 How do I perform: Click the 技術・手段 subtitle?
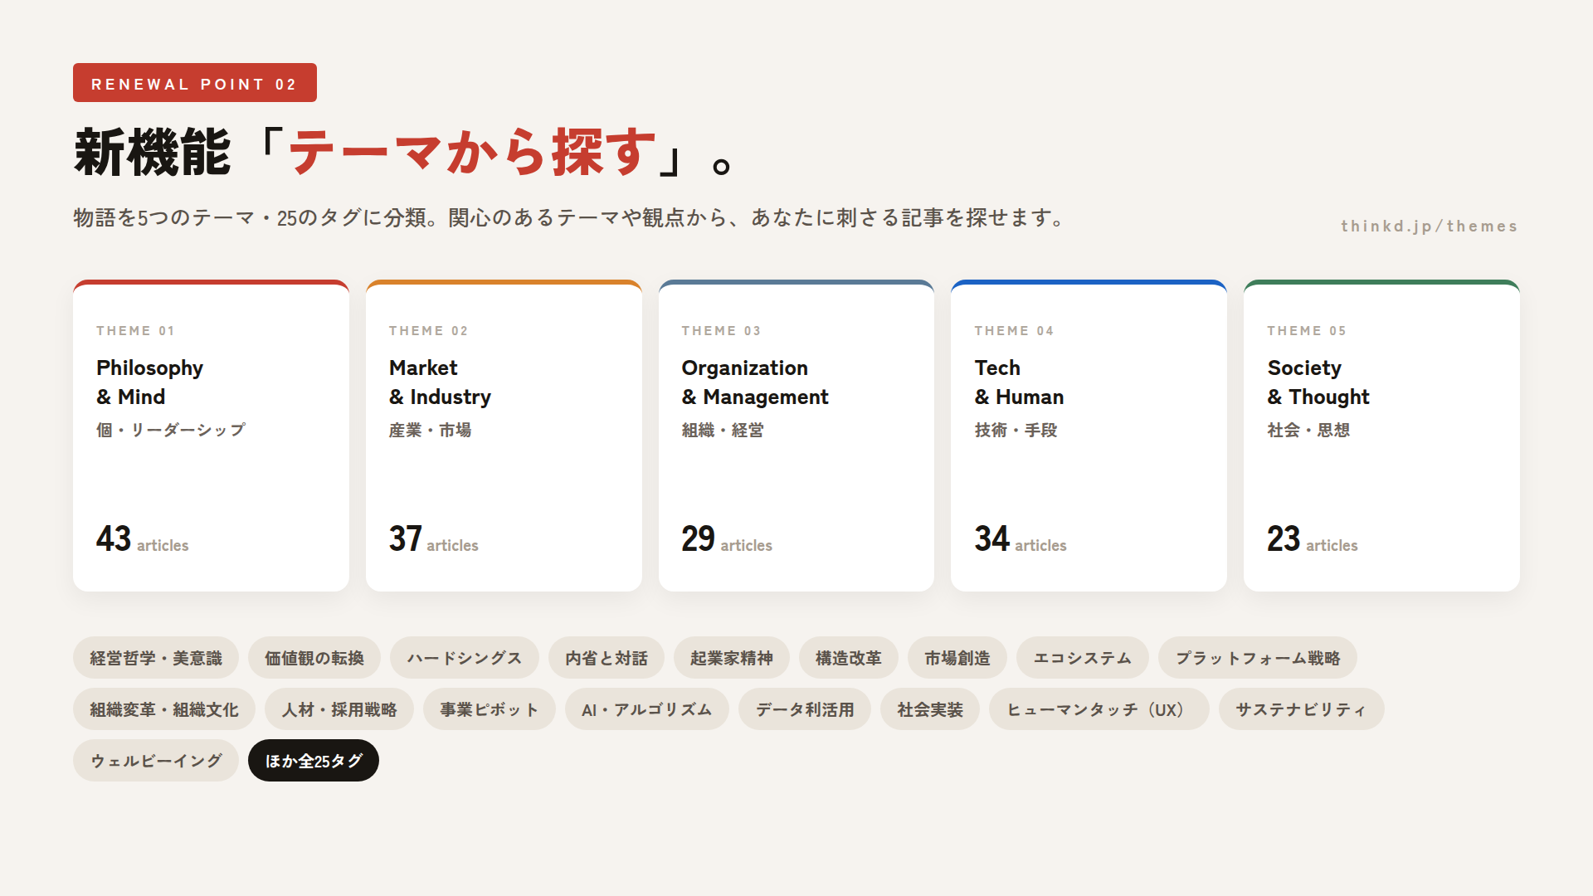point(1016,430)
